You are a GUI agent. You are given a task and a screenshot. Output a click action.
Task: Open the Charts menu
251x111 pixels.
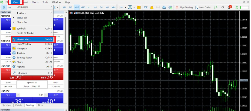click(35, 2)
